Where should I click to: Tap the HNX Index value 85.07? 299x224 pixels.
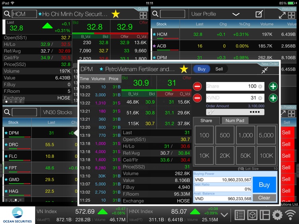point(179,211)
